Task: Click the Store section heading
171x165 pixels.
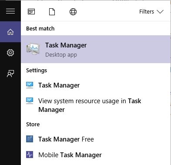Action: [x=33, y=125]
